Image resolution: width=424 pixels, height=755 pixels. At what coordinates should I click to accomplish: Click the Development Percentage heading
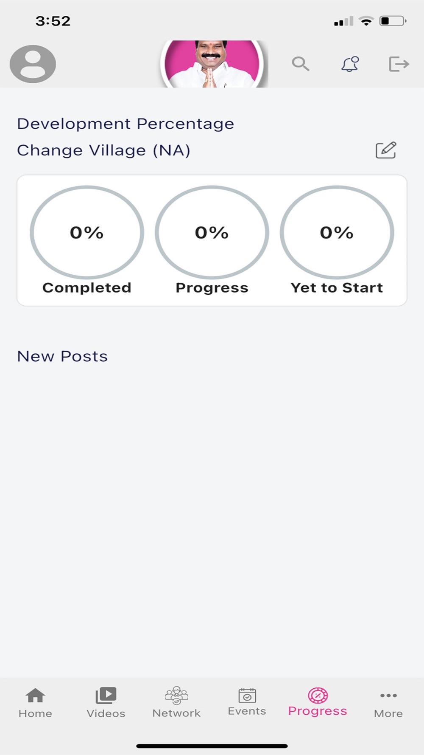point(126,124)
